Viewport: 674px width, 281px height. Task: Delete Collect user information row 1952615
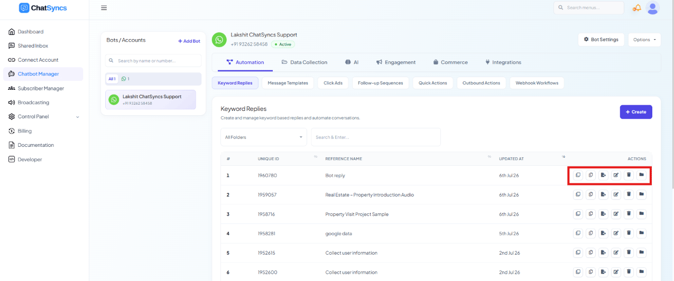(x=629, y=252)
